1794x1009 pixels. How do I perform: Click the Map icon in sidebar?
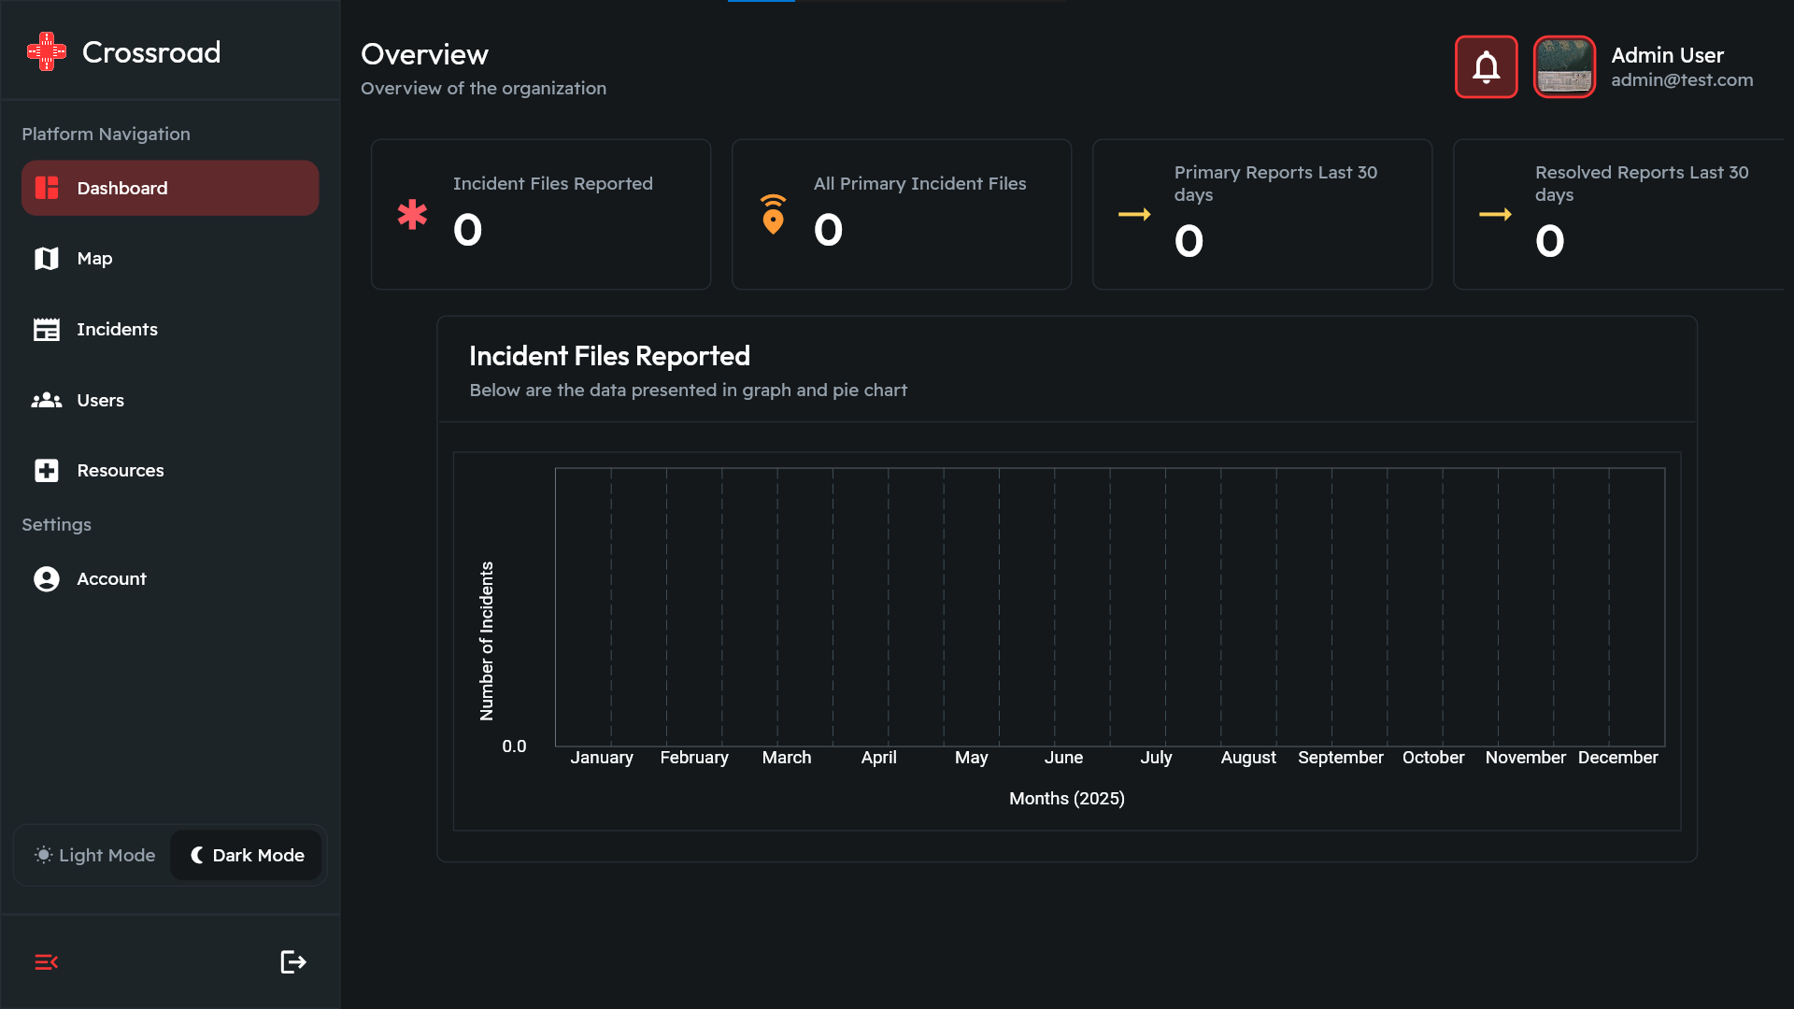pos(46,259)
